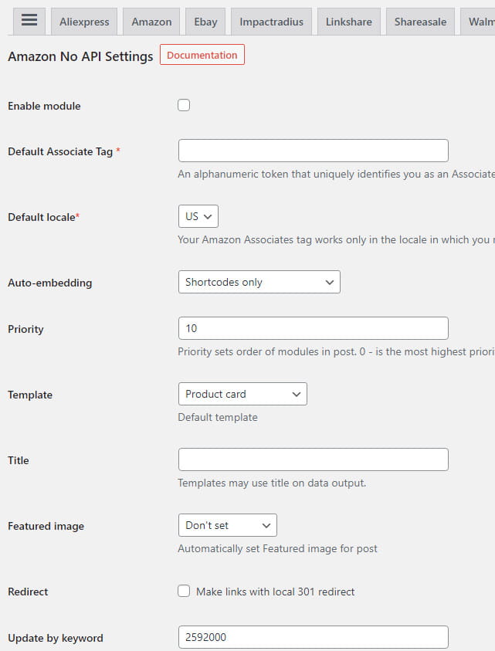Screen dimensions: 495x651
Task: Click the Default Associate Tag field
Action: [313, 151]
